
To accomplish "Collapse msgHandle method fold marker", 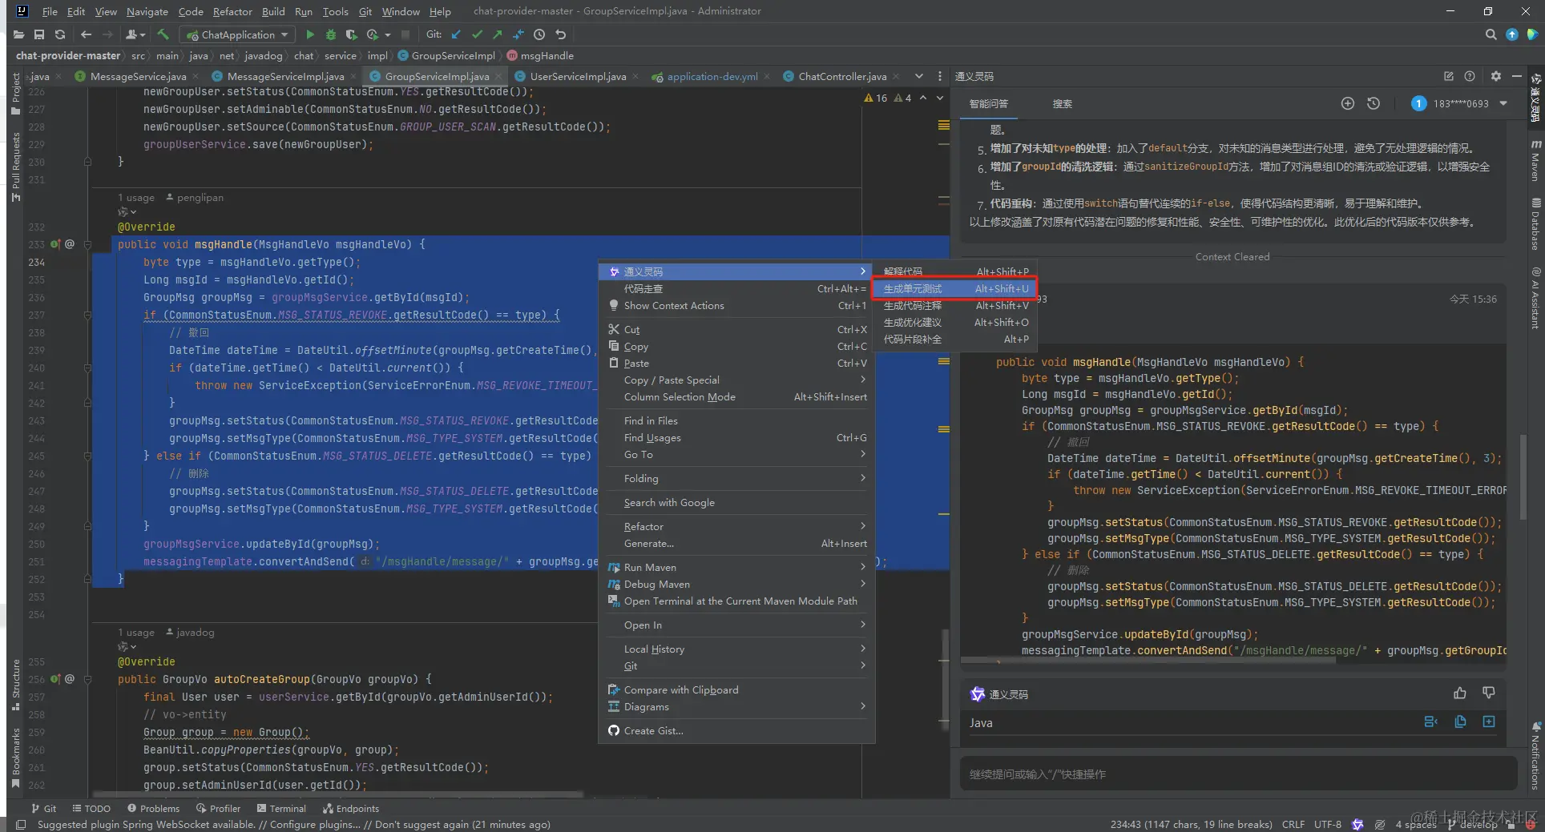I will pos(88,244).
